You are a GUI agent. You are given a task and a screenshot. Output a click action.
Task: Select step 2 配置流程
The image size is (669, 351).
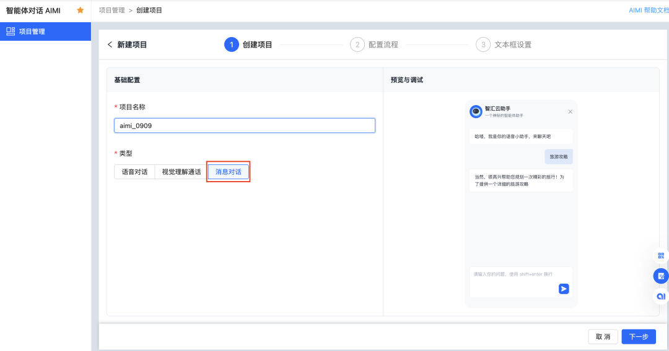click(374, 44)
